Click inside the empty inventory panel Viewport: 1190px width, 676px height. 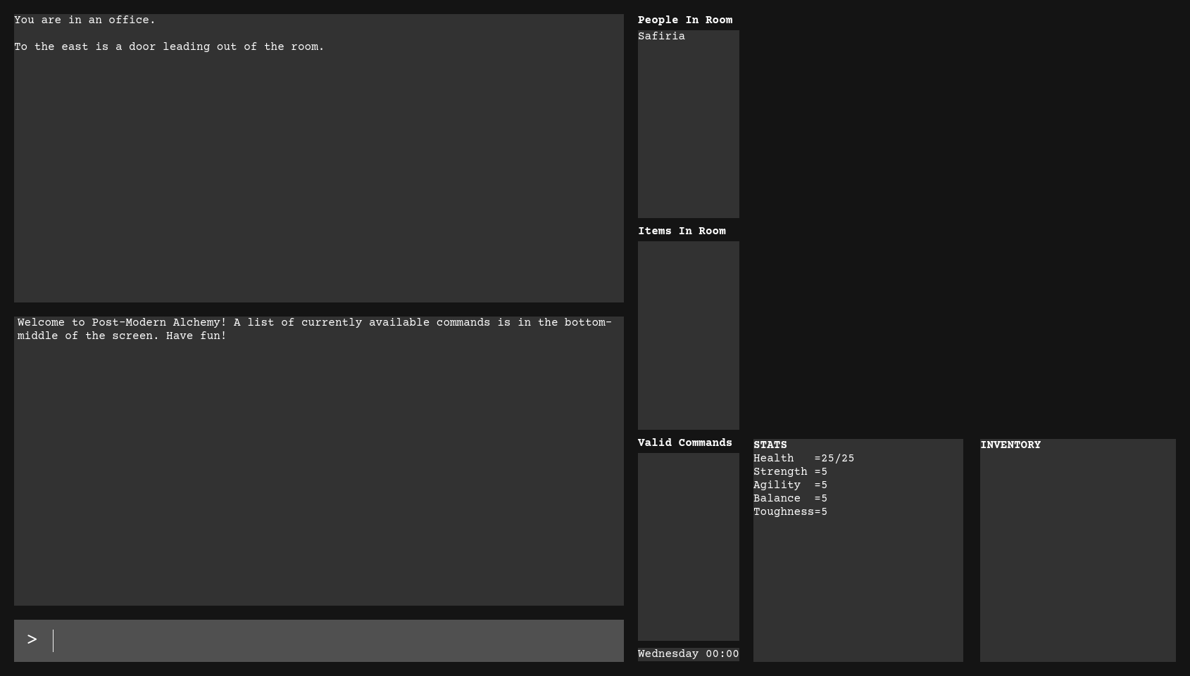pos(1077,556)
